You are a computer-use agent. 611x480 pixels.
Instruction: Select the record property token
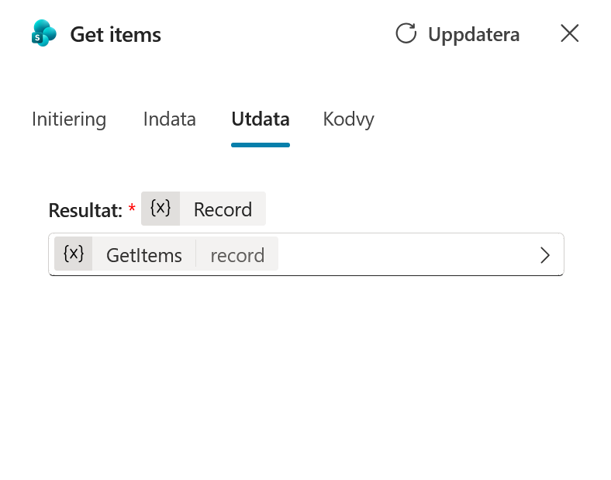click(x=237, y=256)
